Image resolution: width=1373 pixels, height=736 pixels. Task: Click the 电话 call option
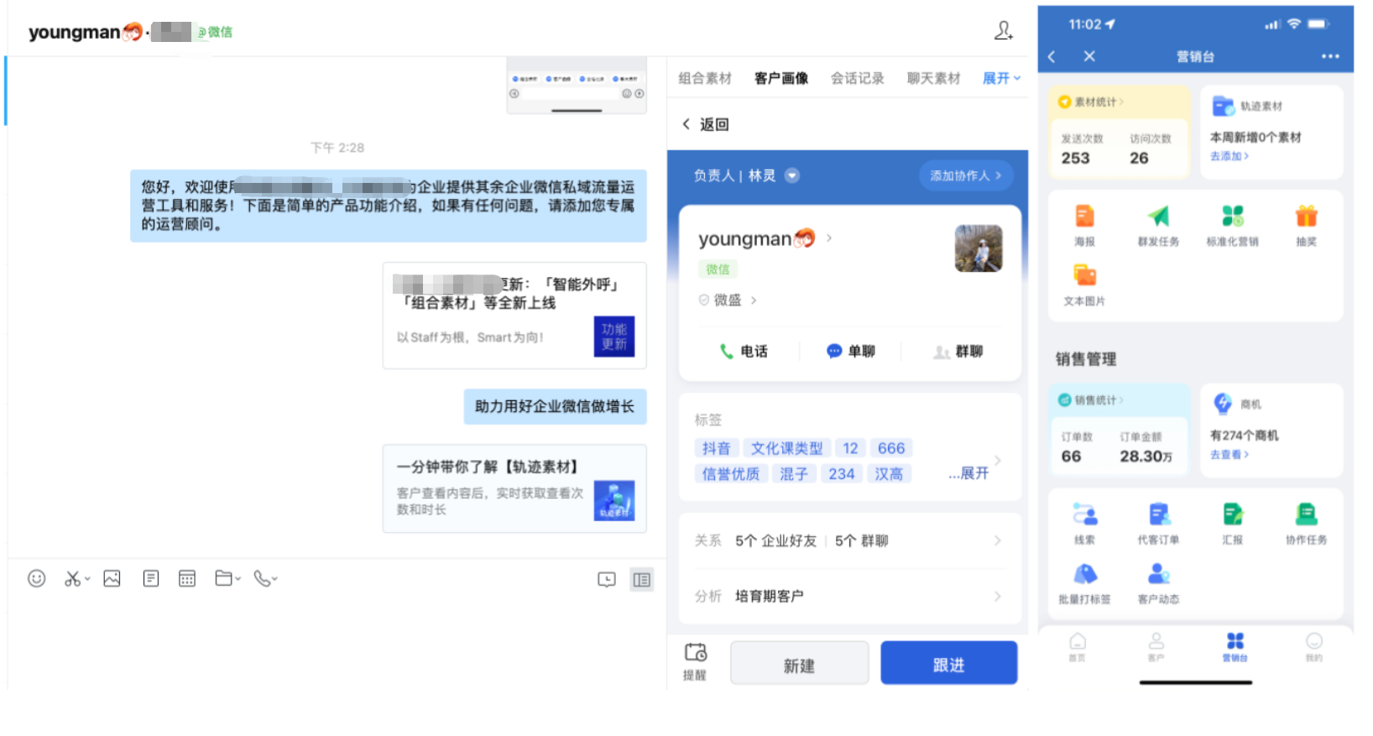pyautogui.click(x=744, y=351)
